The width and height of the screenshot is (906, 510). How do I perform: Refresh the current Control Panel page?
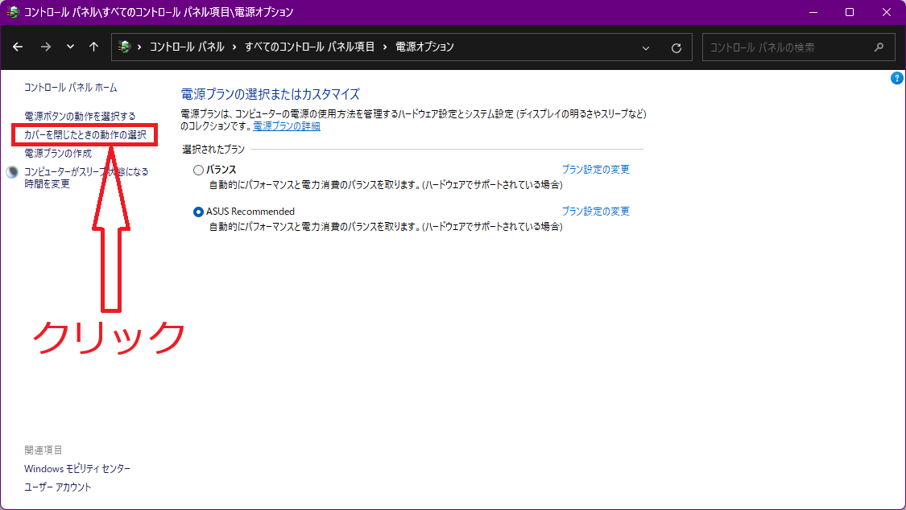coord(676,47)
